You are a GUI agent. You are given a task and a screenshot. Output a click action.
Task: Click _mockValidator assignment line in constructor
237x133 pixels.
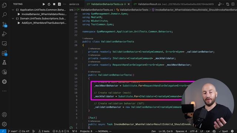pyautogui.click(x=138, y=96)
